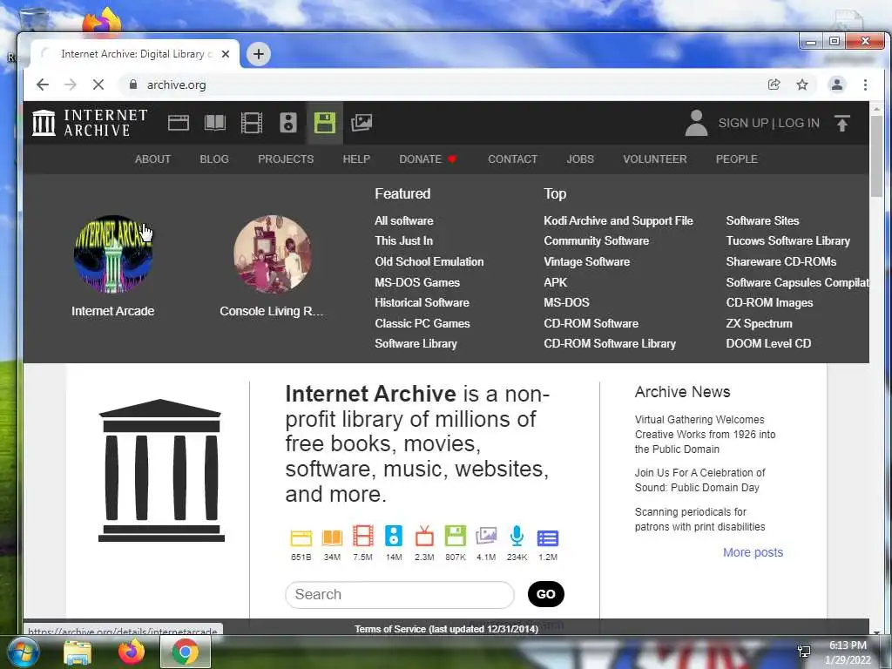The image size is (892, 669).
Task: Select the Software floppy disk icon in navbar
Action: tap(325, 123)
